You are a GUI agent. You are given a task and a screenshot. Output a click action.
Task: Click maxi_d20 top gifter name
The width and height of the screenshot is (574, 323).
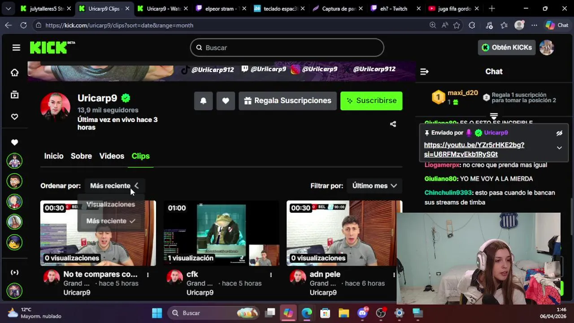tap(463, 93)
